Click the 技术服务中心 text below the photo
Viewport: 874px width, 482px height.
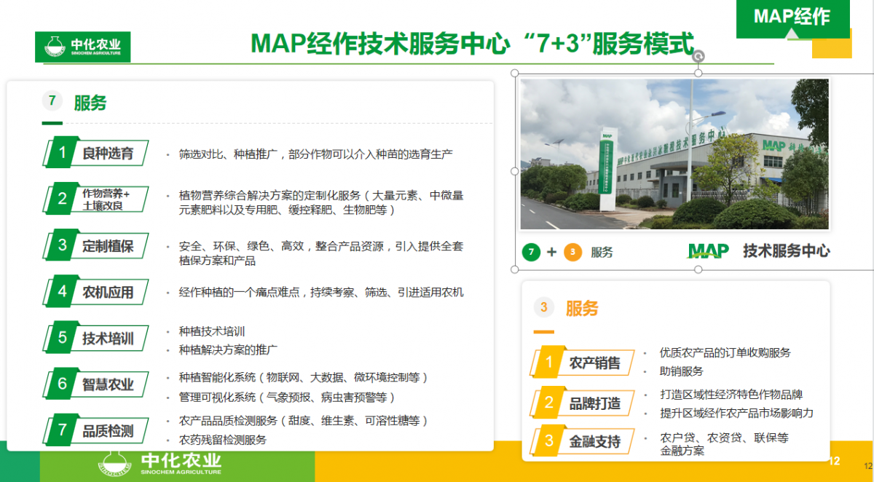[x=786, y=251]
